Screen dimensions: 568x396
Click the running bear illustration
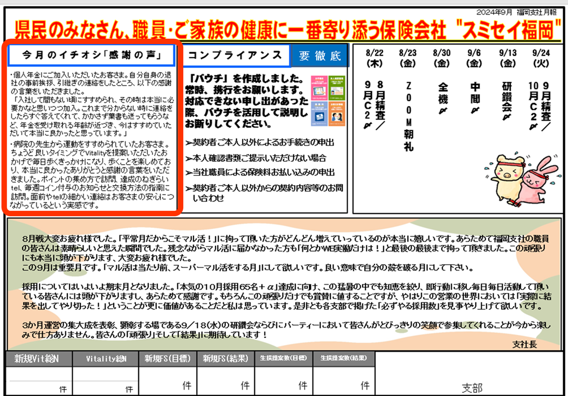505,179
